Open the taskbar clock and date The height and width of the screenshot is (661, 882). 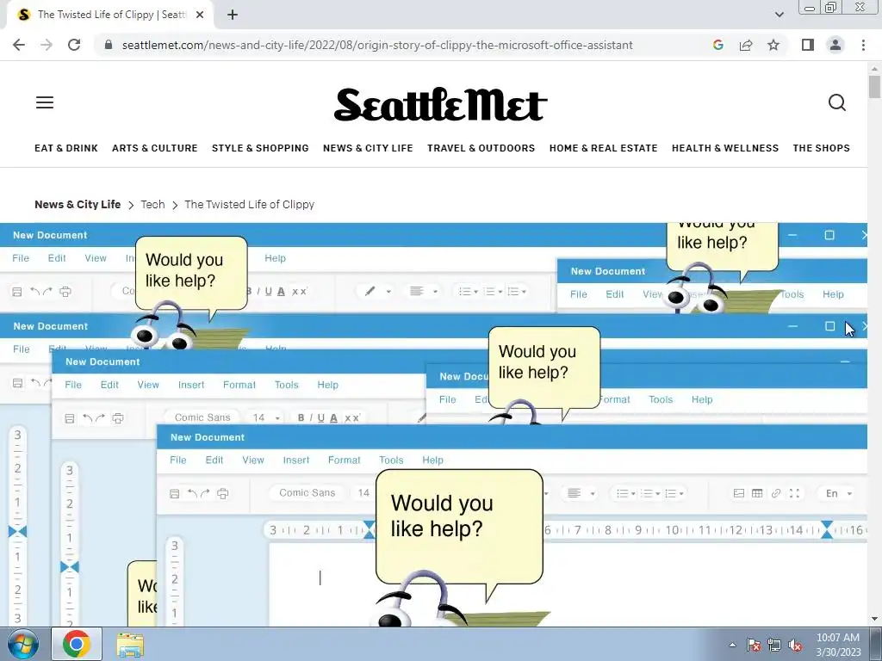(x=838, y=645)
